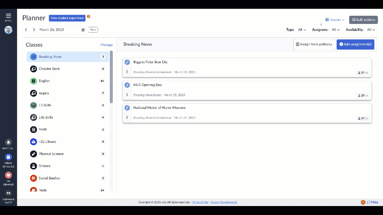Pause the National Medal of Honor Museum assignment
Screen dimensions: 383x215
(127, 118)
